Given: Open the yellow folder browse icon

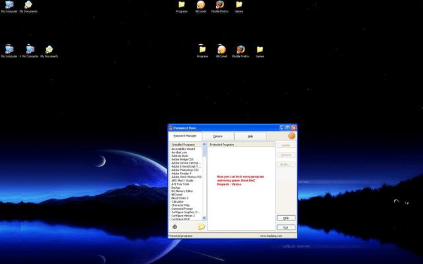Looking at the screenshot, I should (x=202, y=227).
